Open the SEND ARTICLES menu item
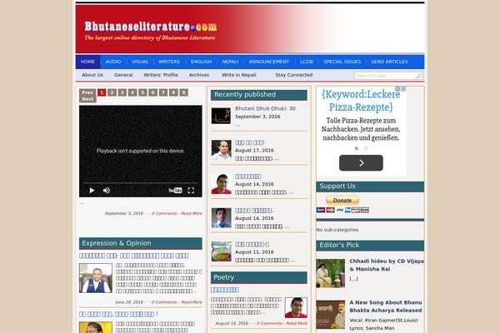 [x=389, y=62]
